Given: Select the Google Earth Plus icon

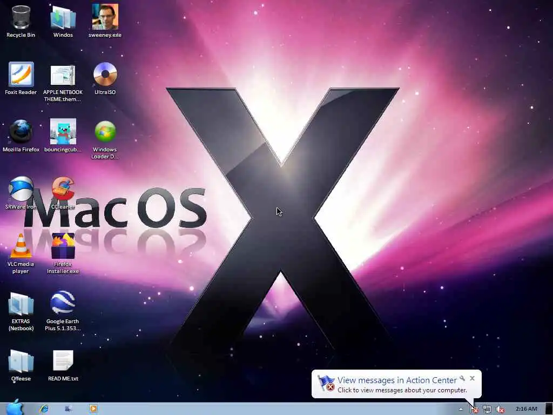Looking at the screenshot, I should (x=63, y=303).
